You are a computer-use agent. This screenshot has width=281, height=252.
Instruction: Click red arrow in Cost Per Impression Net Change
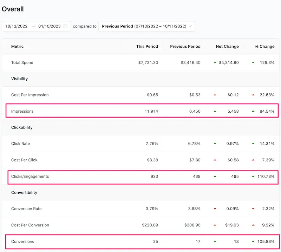215,95
